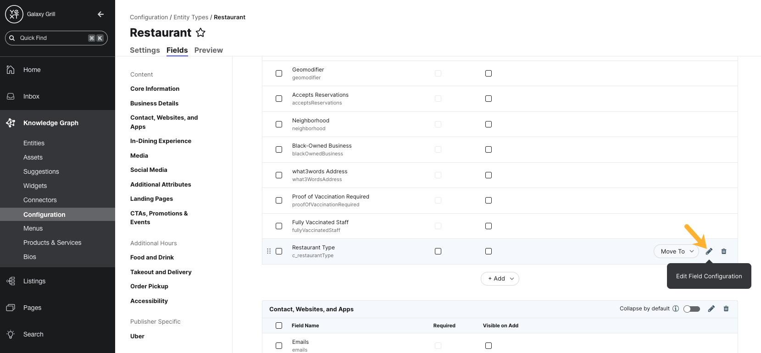This screenshot has height=353, width=761.
Task: Delete Contact, Websites, and Apps section
Action: [x=726, y=309]
